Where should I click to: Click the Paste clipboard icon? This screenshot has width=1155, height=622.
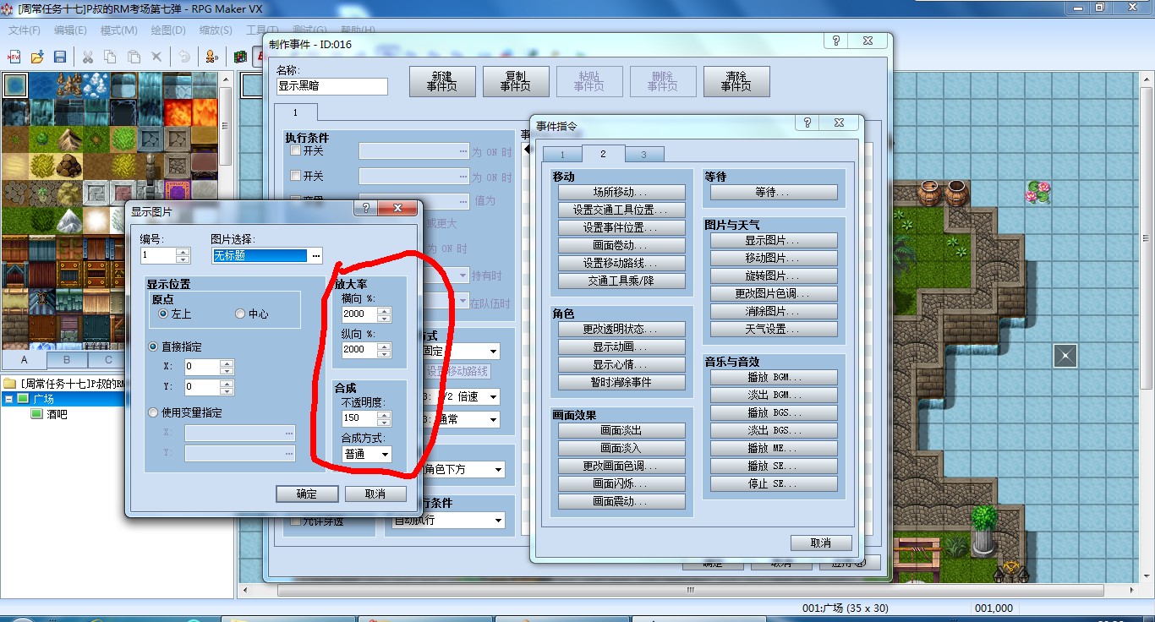tap(134, 57)
